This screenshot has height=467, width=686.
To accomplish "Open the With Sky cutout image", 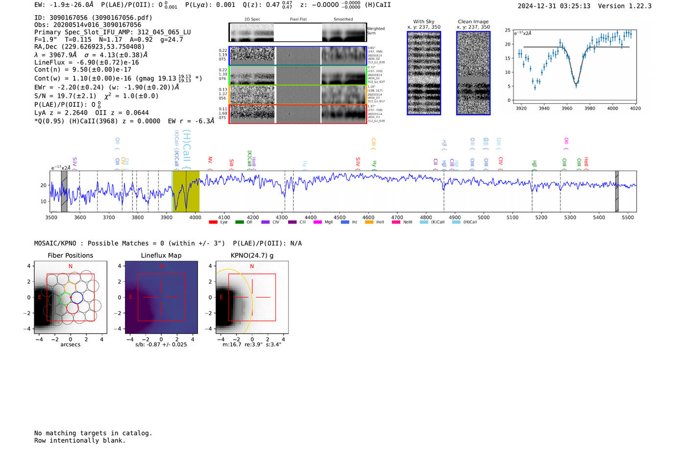I will pos(424,73).
